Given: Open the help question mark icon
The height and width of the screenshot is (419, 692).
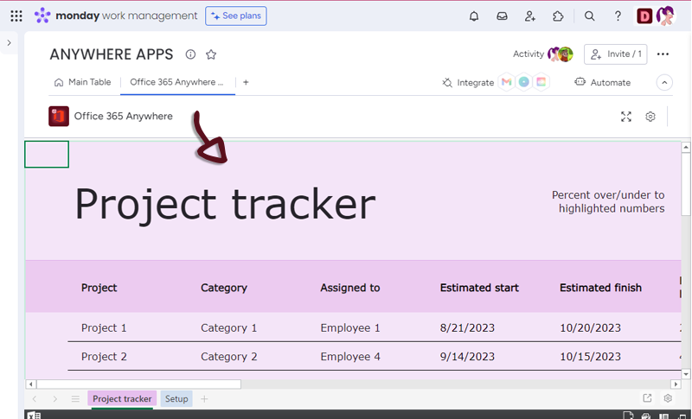Looking at the screenshot, I should tap(618, 16).
